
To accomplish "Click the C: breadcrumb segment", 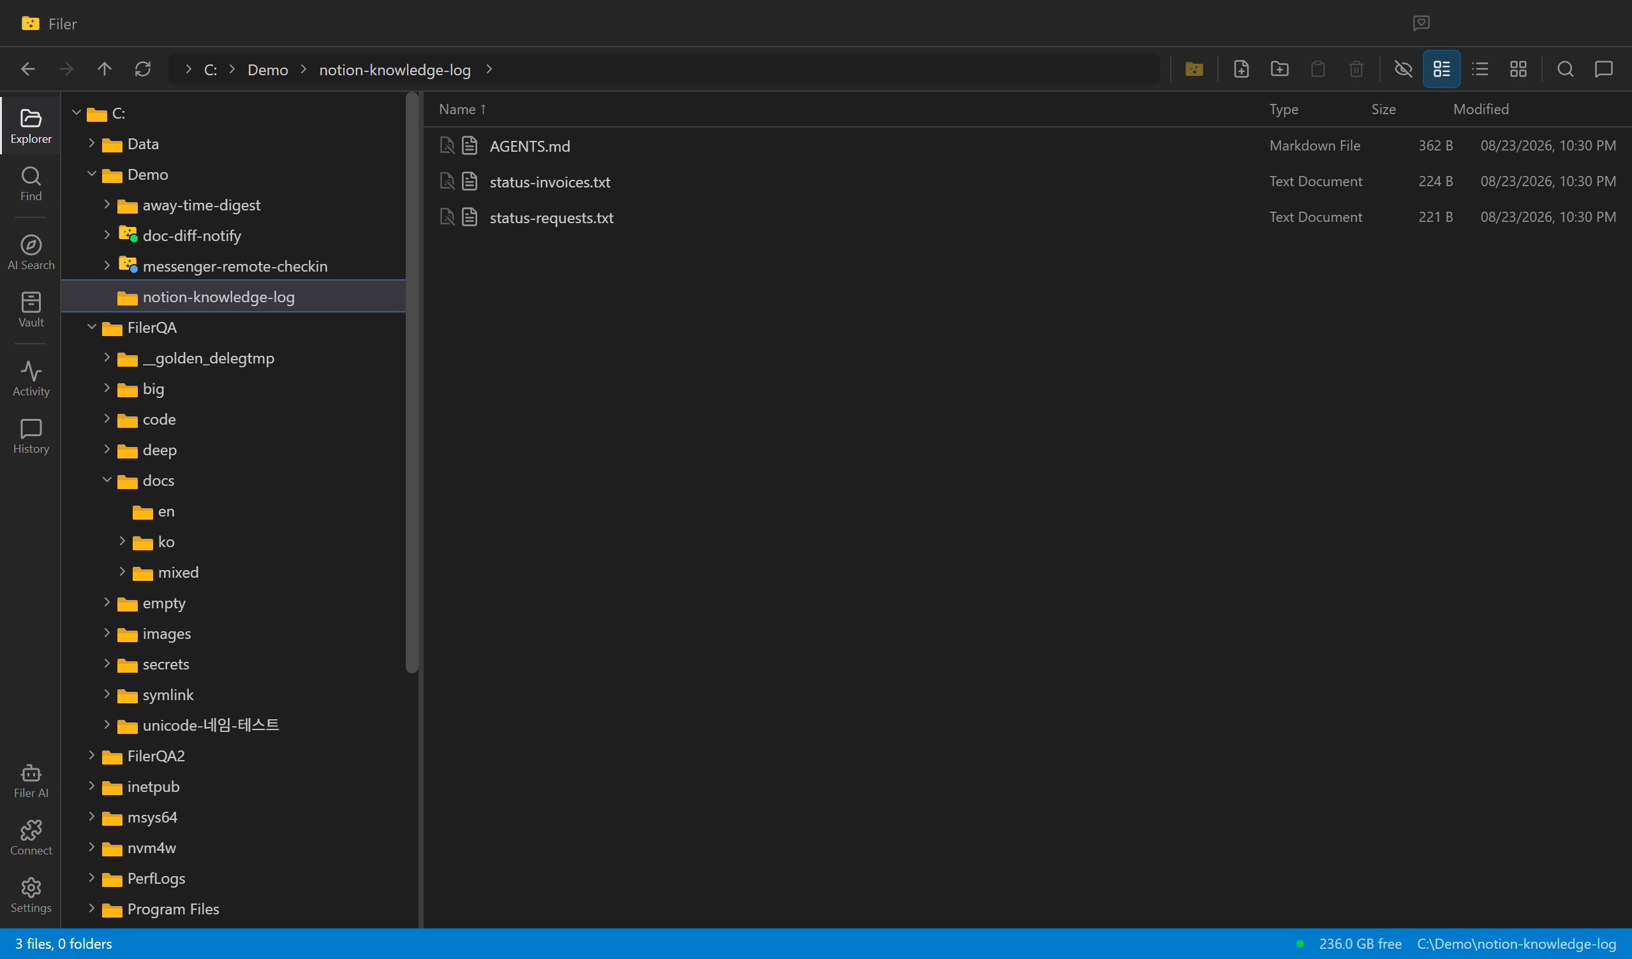I will click(211, 70).
